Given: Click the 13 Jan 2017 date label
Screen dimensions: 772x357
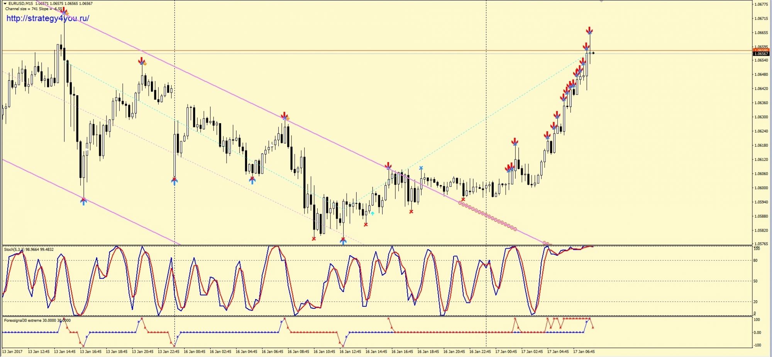Looking at the screenshot, I should pos(12,352).
